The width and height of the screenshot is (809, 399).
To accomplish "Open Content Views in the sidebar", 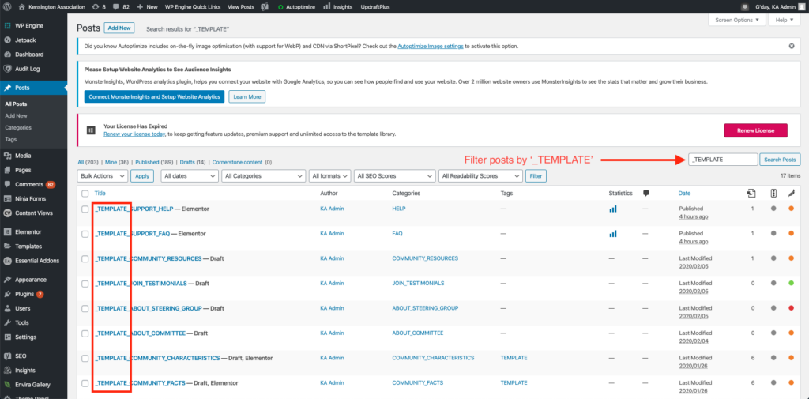I will point(33,213).
